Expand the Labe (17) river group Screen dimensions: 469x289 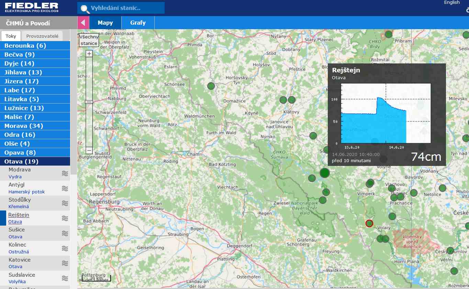coord(20,90)
